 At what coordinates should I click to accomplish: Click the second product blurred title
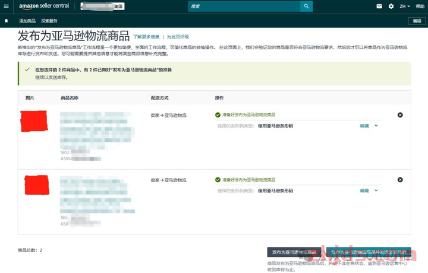click(x=97, y=195)
